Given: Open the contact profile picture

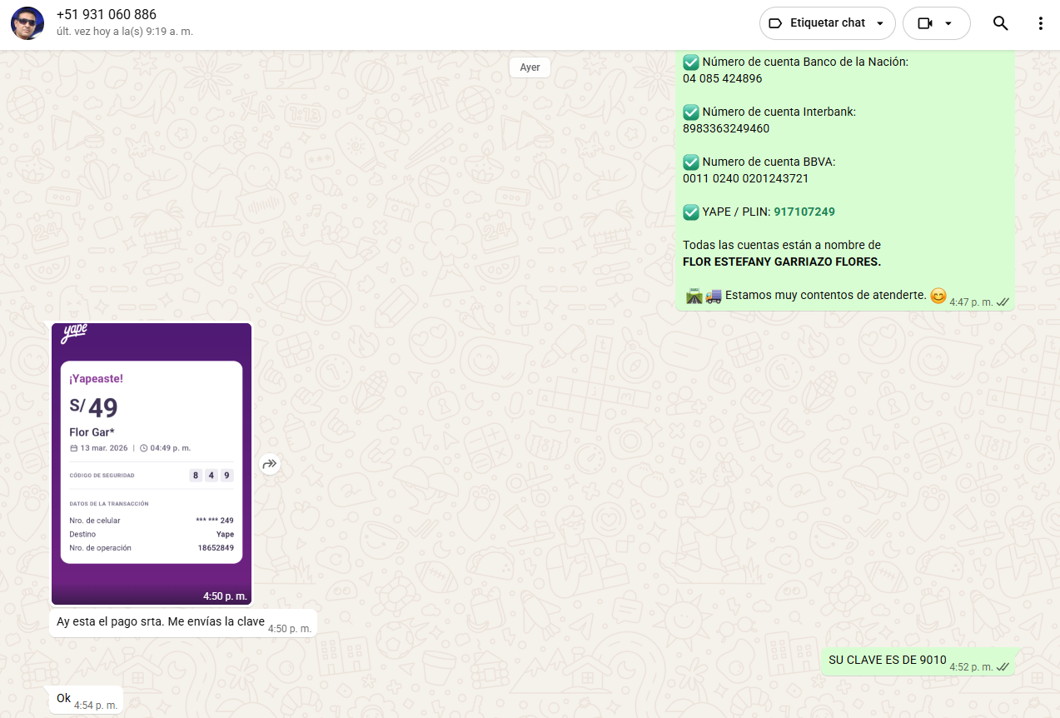Looking at the screenshot, I should coord(27,23).
